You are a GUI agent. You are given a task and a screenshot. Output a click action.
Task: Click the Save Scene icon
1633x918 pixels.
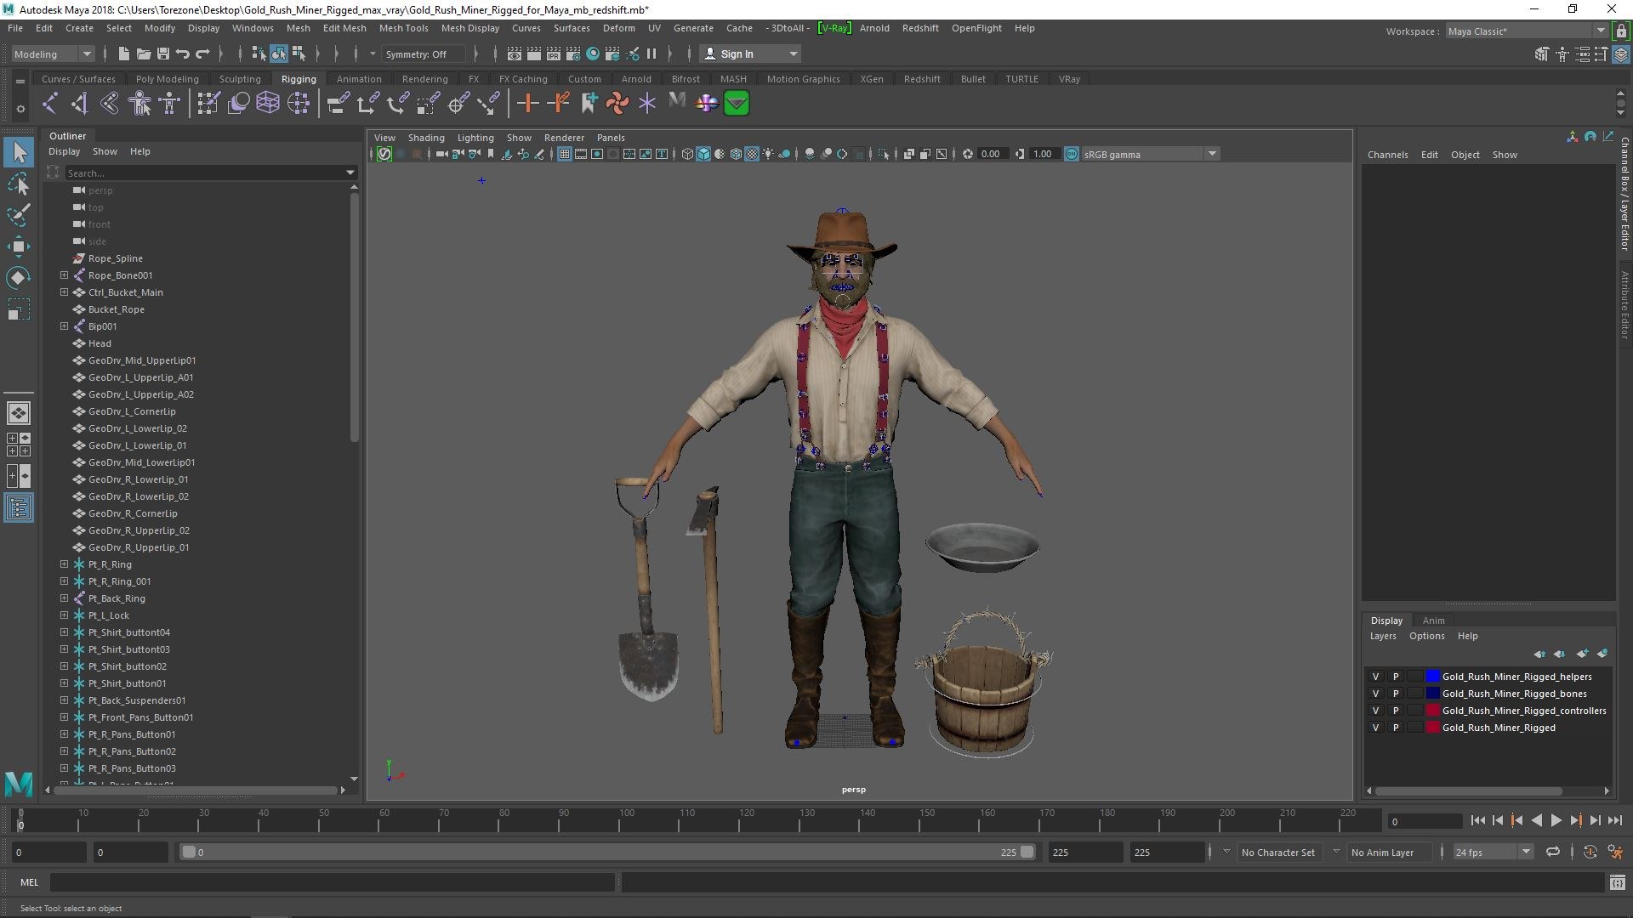[163, 54]
